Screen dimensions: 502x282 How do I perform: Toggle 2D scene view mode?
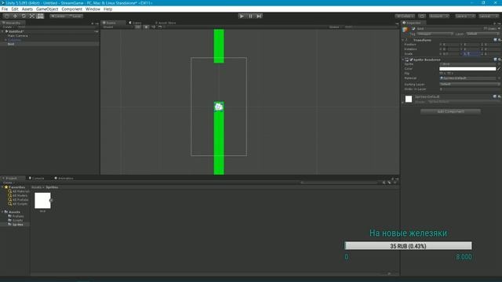click(138, 27)
